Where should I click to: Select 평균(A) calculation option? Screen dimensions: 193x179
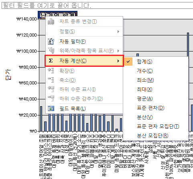156,99
